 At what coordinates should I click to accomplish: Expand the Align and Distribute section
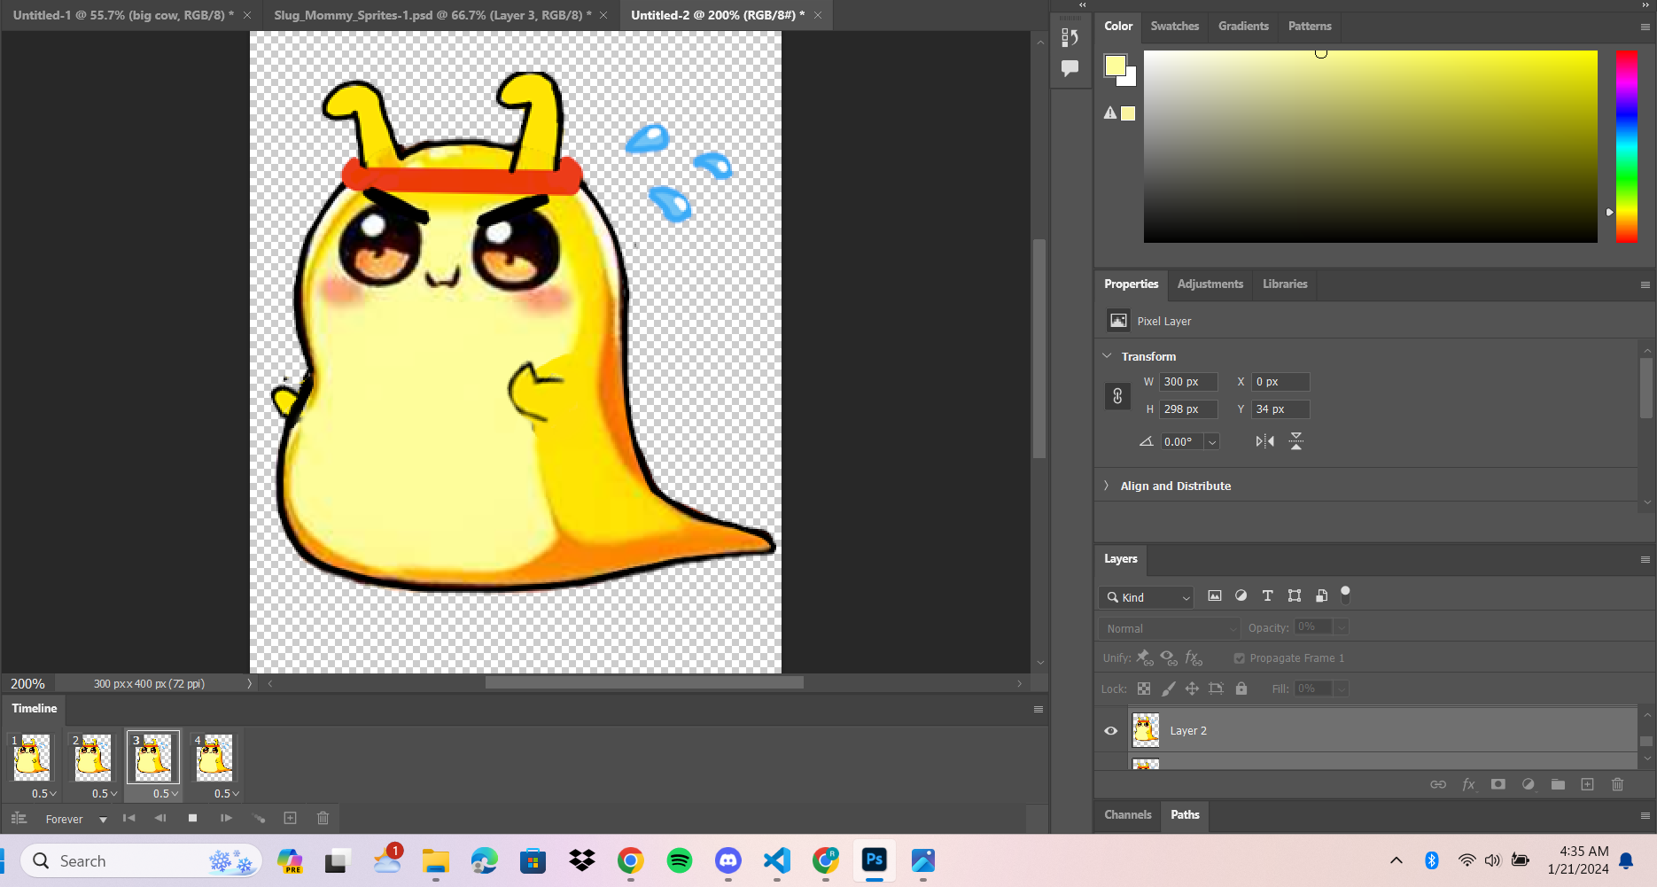coord(1106,486)
